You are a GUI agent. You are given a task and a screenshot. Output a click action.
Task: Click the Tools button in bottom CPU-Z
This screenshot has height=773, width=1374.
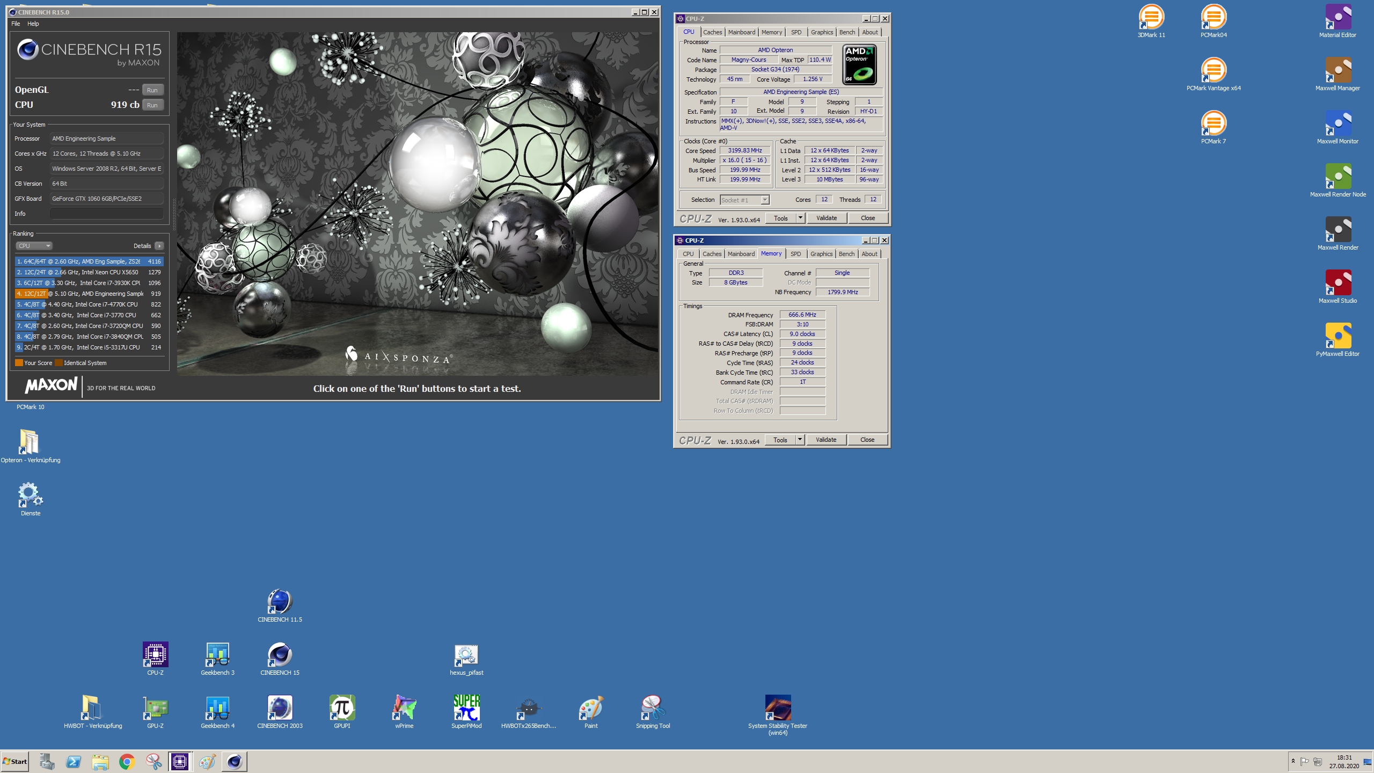[x=780, y=440]
